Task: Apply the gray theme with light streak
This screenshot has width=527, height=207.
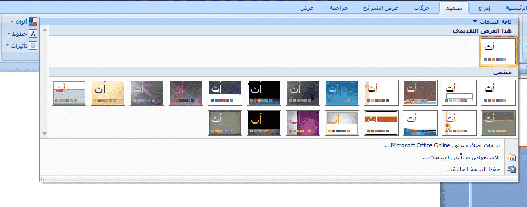Action: (x=147, y=93)
